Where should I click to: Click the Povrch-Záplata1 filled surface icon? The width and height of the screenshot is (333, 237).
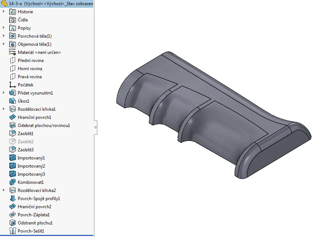tap(12, 214)
